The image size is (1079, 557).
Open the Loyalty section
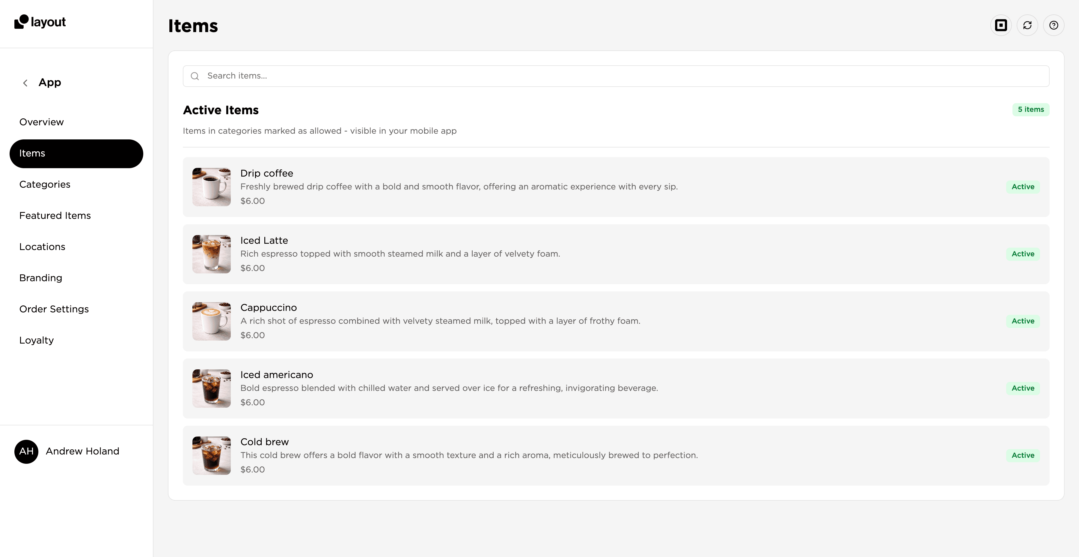tap(37, 340)
